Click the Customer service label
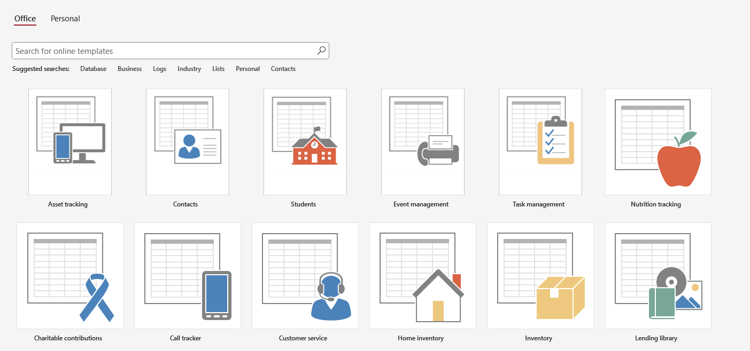The width and height of the screenshot is (750, 351). pos(303,338)
